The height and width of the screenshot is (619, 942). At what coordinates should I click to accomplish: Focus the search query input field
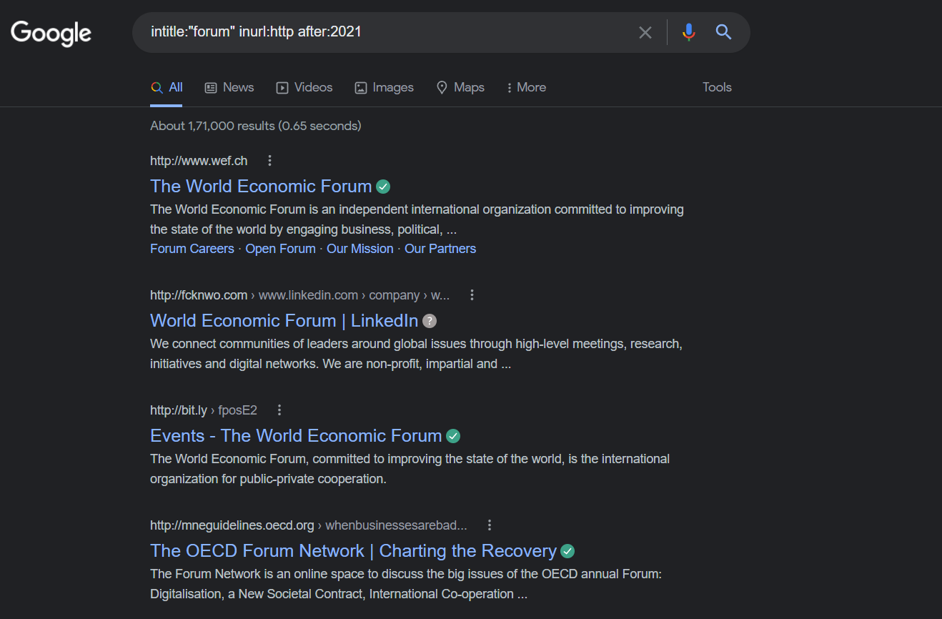coord(386,32)
